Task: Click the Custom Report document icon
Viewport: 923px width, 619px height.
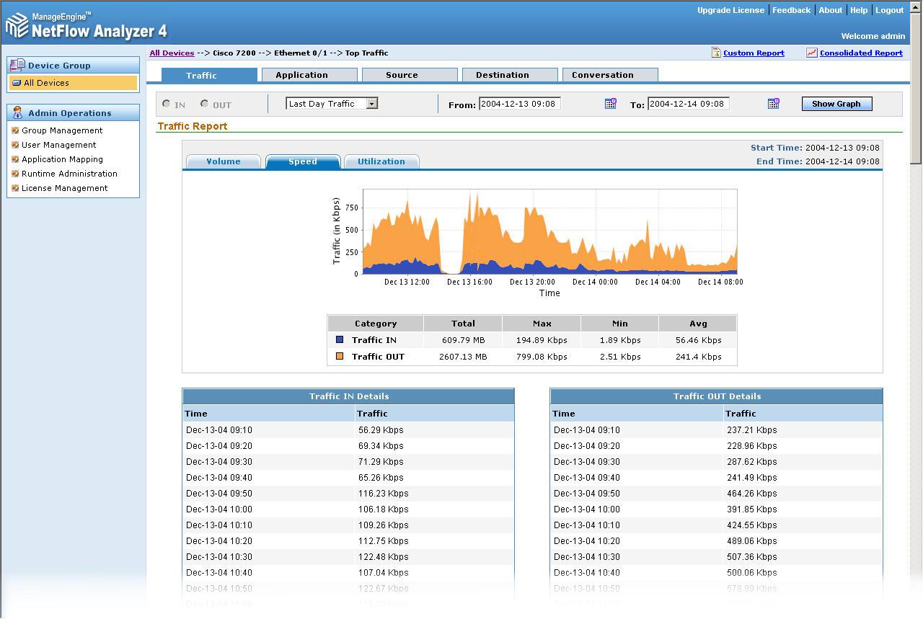Action: point(716,53)
